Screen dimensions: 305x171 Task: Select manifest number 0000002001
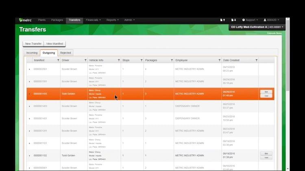(x=40, y=69)
